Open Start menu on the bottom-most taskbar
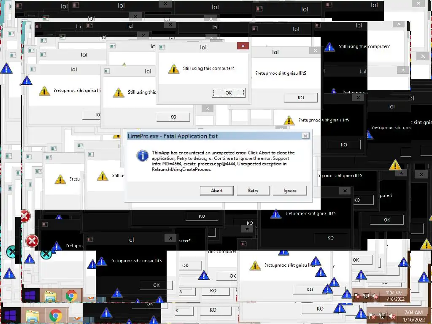 10,315
